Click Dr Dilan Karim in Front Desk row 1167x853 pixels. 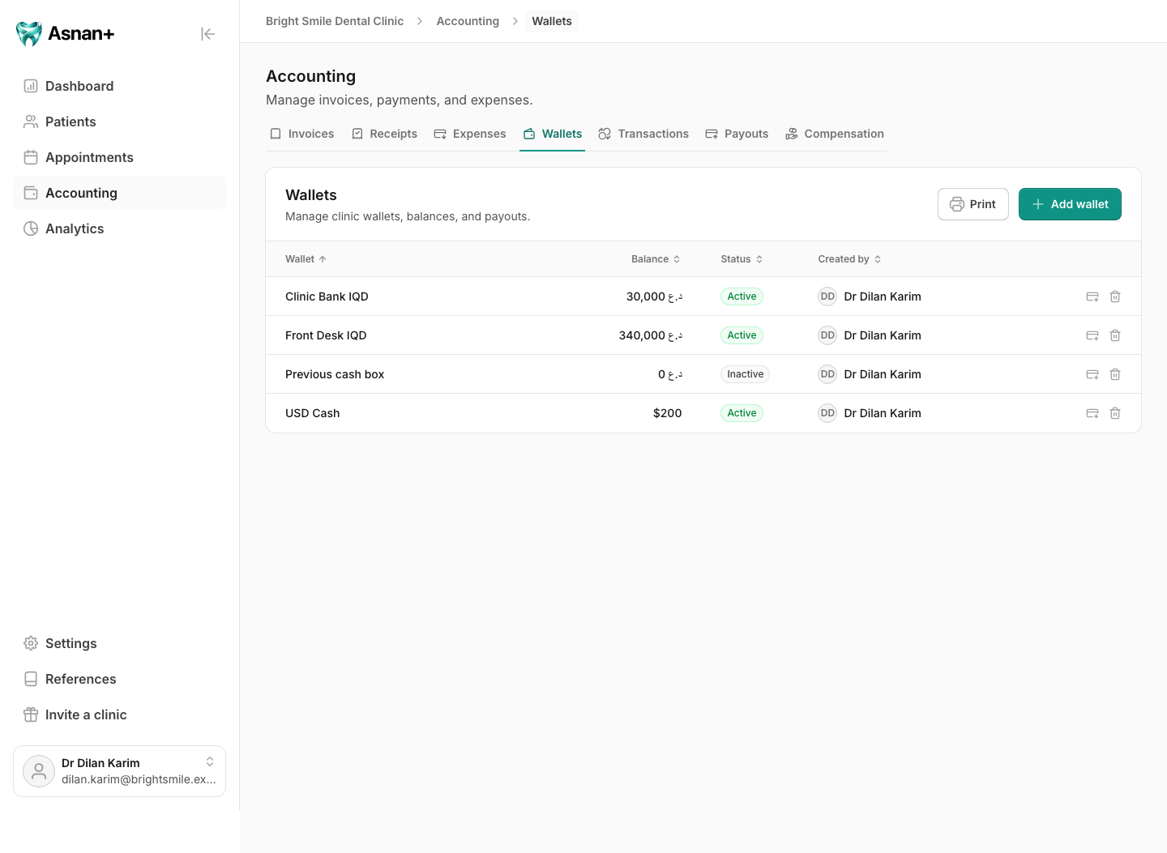click(x=883, y=335)
